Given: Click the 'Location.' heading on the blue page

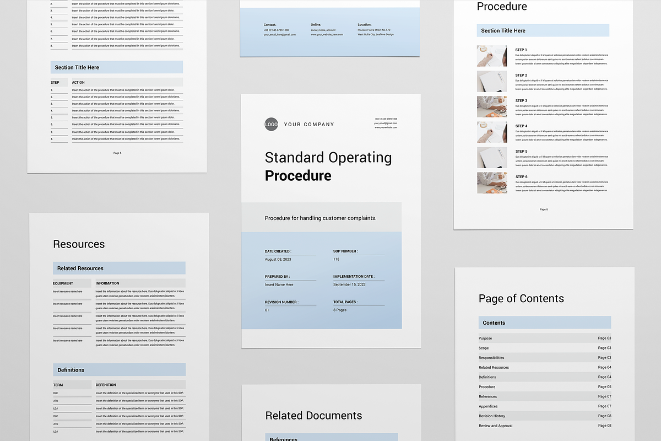Looking at the screenshot, I should [x=365, y=25].
